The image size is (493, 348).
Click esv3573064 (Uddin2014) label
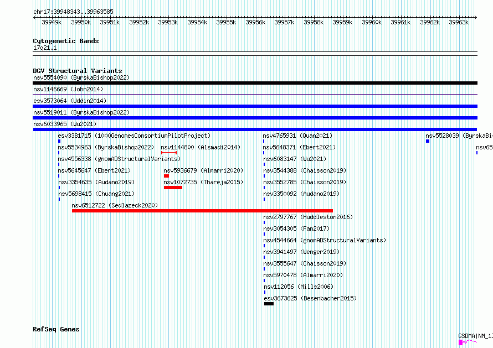click(x=70, y=101)
